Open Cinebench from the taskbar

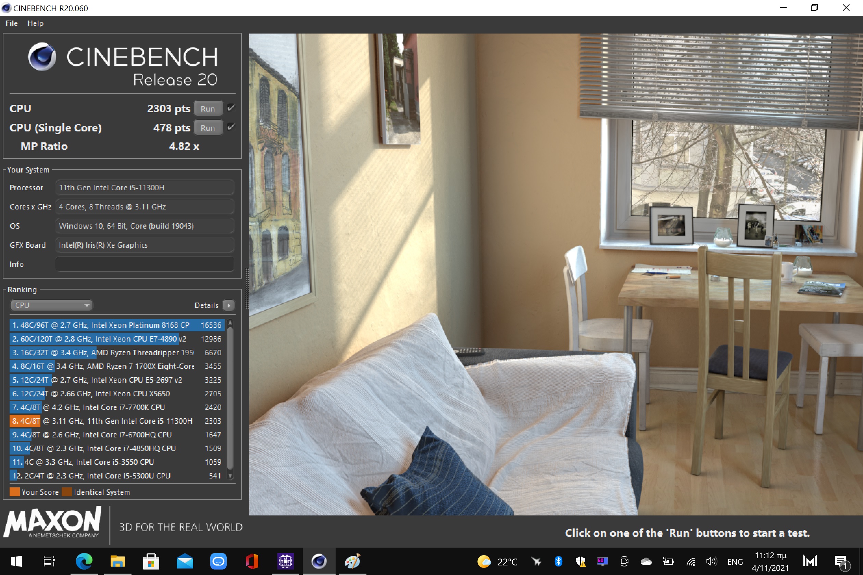tap(318, 561)
